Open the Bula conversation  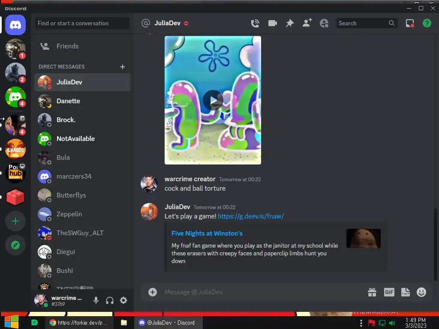[x=83, y=158]
